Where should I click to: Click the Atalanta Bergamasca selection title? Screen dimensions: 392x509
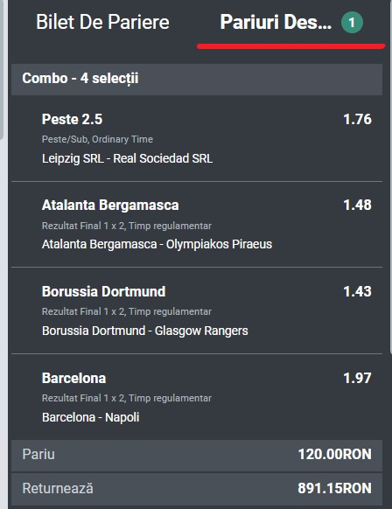coord(110,206)
